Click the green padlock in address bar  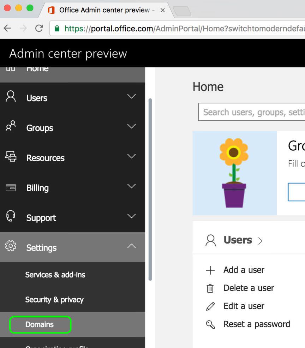[x=57, y=28]
